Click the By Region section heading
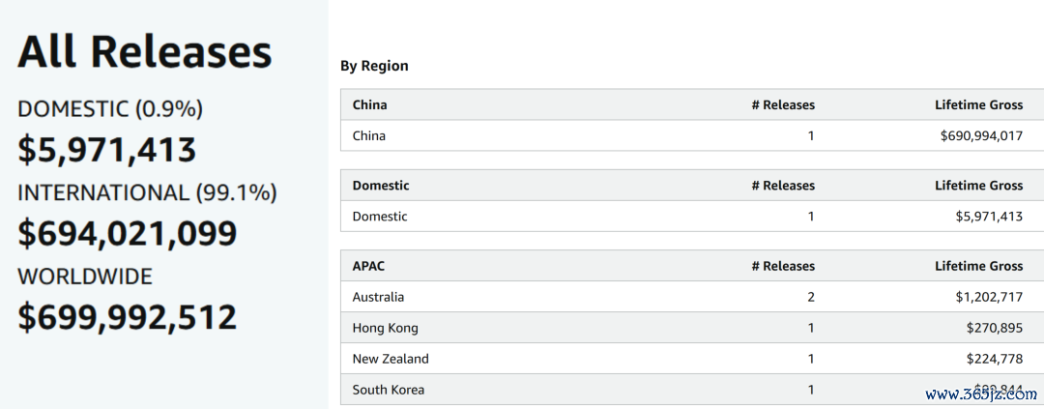1044x409 pixels. pos(374,66)
